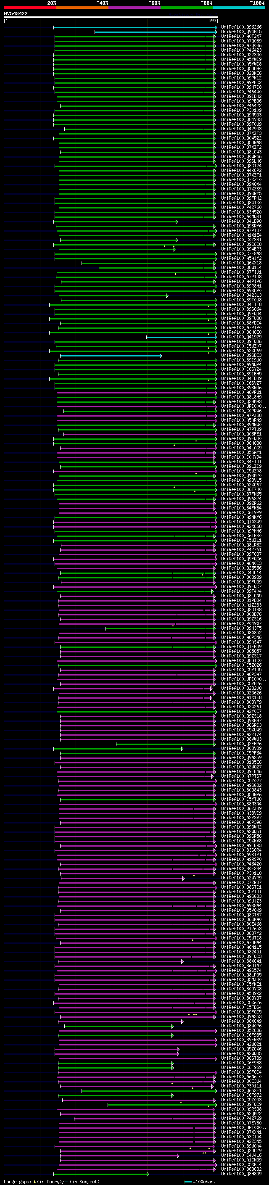This screenshot has height=1185, width=269.
Task: Select hit label UniRef100_P42761
Action: [241, 550]
